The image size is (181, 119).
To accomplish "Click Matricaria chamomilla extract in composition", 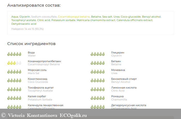I will point(96,20).
